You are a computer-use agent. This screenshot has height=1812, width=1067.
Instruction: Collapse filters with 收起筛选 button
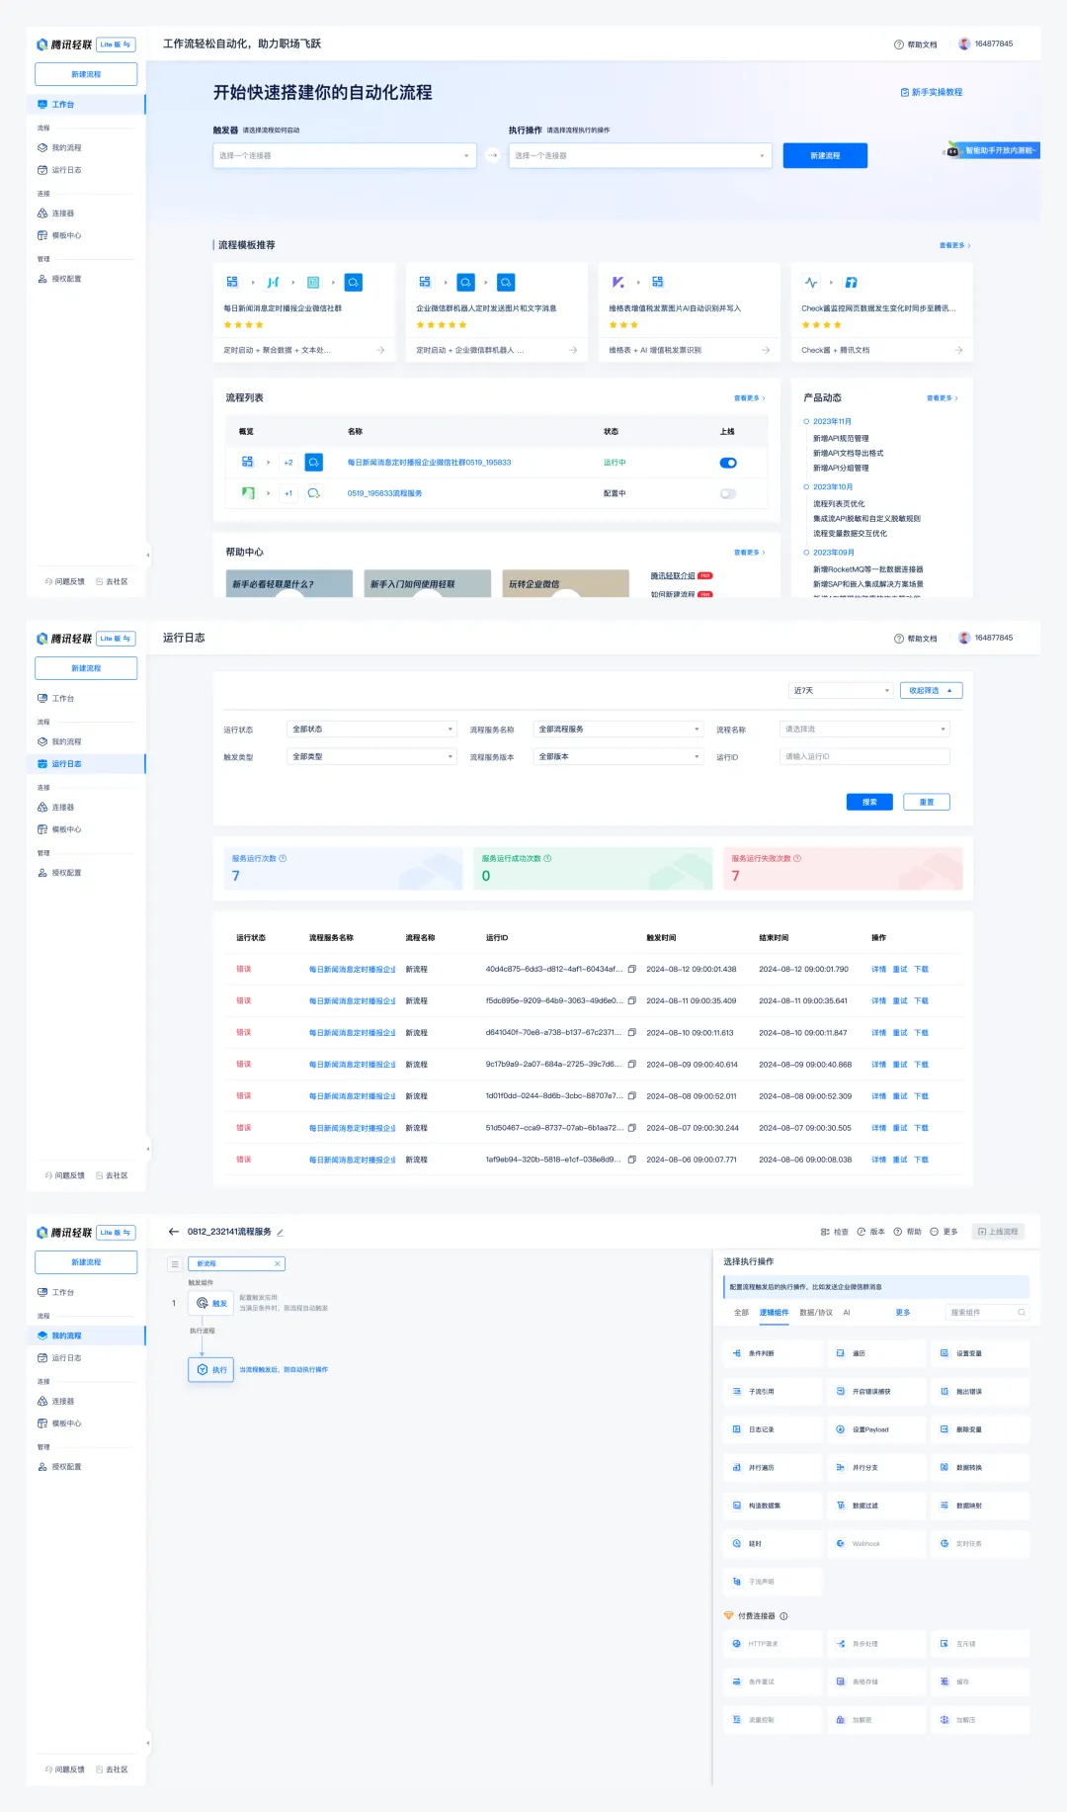931,691
